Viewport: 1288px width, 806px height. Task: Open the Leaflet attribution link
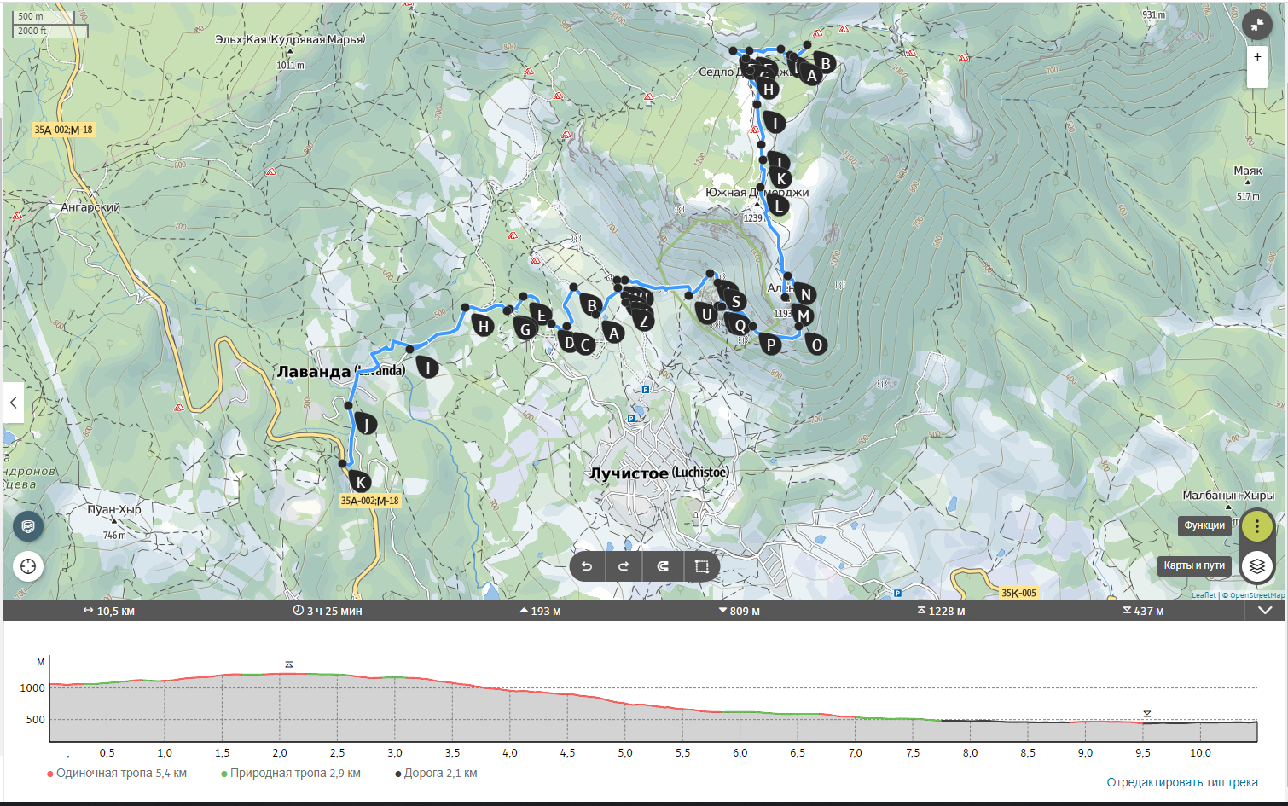pos(1204,595)
